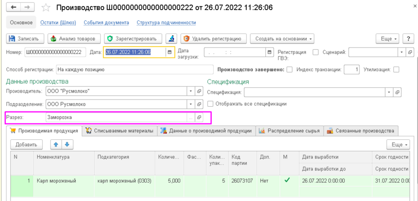Open calendar picker for Дата field
This screenshot has width=418, height=201.
pyautogui.click(x=169, y=52)
